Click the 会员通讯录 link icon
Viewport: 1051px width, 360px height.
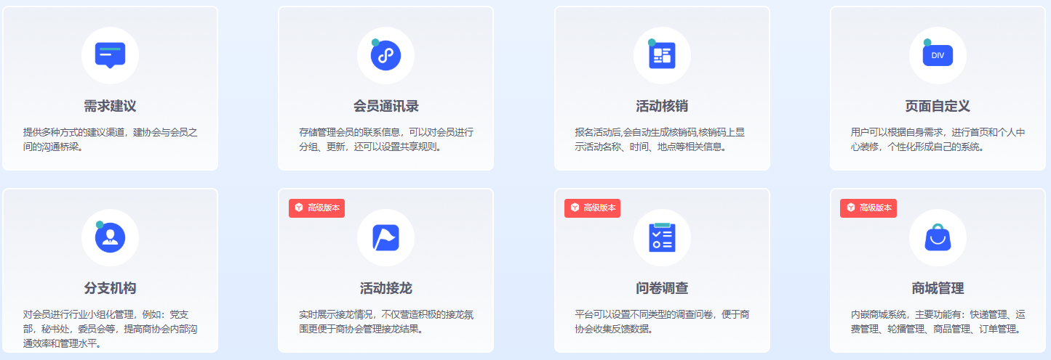(385, 55)
